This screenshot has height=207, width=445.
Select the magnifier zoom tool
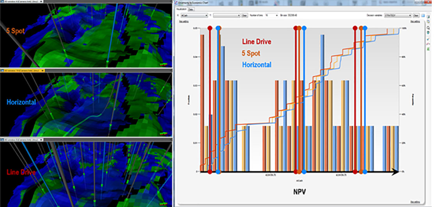click(429, 28)
